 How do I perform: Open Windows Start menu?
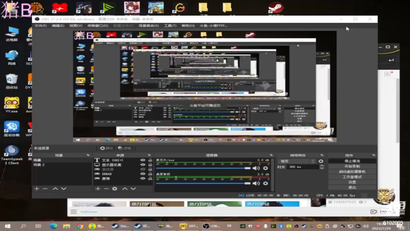pyautogui.click(x=8, y=226)
